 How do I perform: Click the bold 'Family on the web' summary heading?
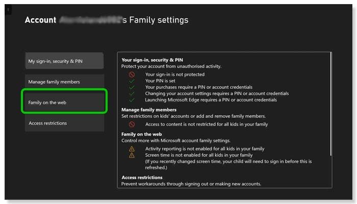142,134
